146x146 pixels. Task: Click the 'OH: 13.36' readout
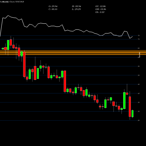101,9
